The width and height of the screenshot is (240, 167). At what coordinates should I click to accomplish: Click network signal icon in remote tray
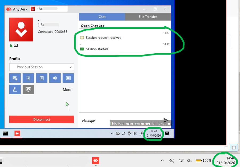(x=124, y=134)
